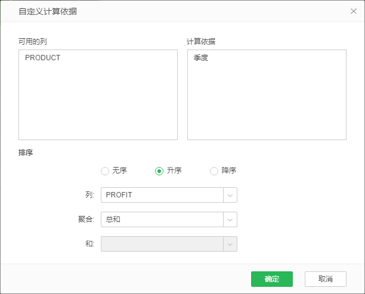The image size is (365, 294).
Task: Click the greyed-out 和 combo box field
Action: point(161,244)
